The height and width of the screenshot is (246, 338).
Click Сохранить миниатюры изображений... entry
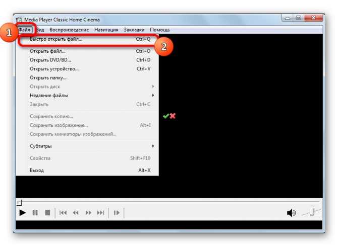pos(87,134)
